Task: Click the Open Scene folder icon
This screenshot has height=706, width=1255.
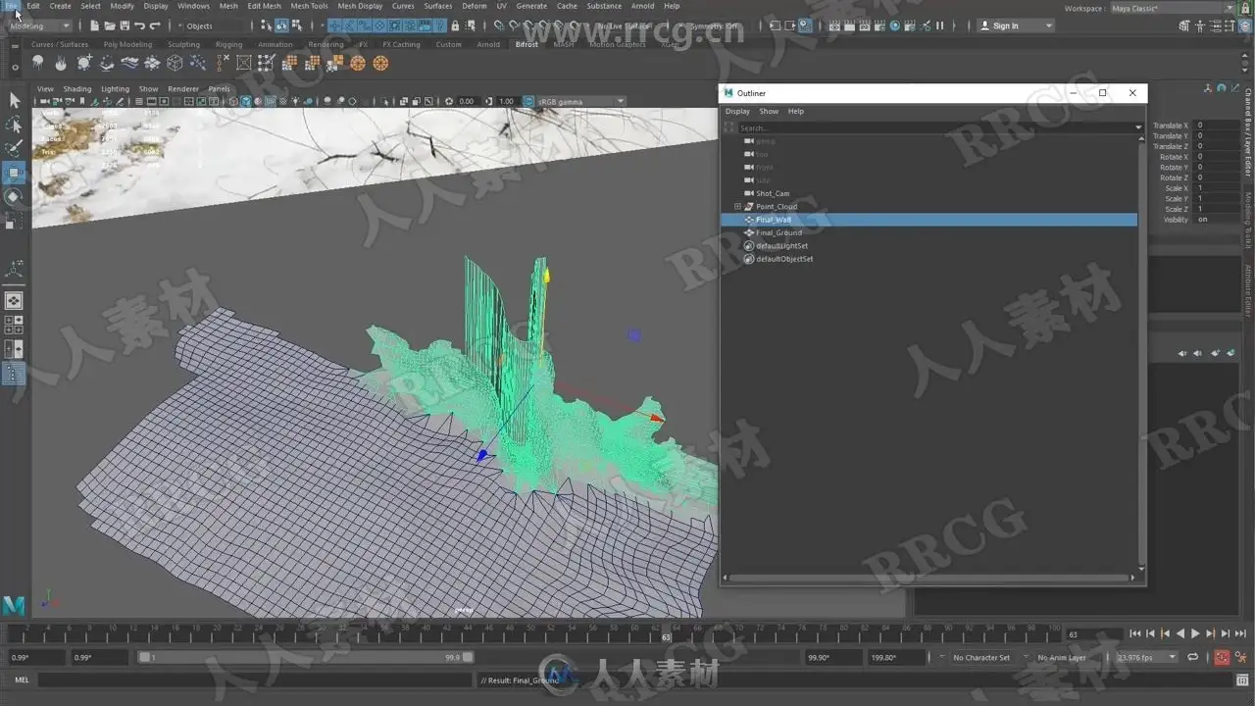Action: 109,25
